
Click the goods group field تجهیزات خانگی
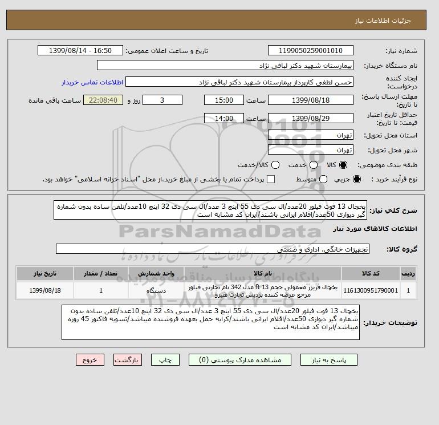(213, 249)
